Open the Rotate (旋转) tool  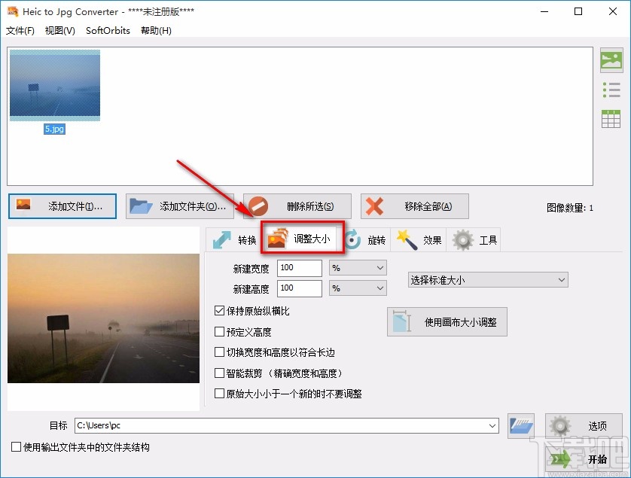366,239
